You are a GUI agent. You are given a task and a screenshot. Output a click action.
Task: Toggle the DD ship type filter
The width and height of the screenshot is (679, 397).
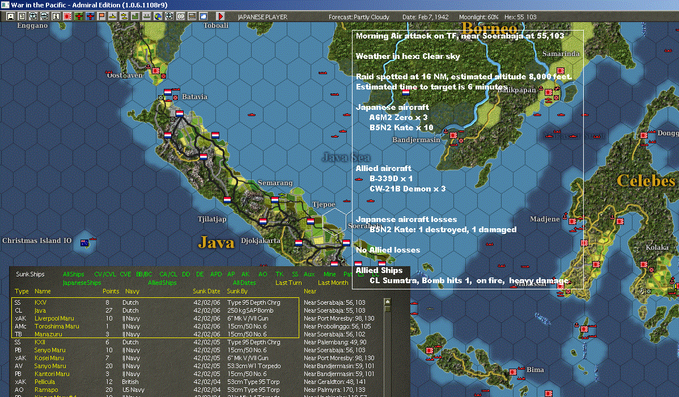point(186,274)
